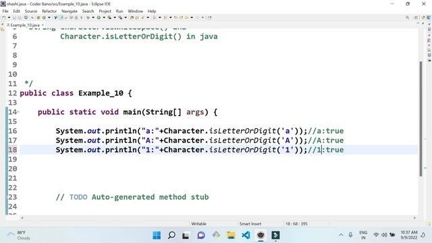Expand the Debug configurations dropdown arrow

pyautogui.click(x=93, y=18)
